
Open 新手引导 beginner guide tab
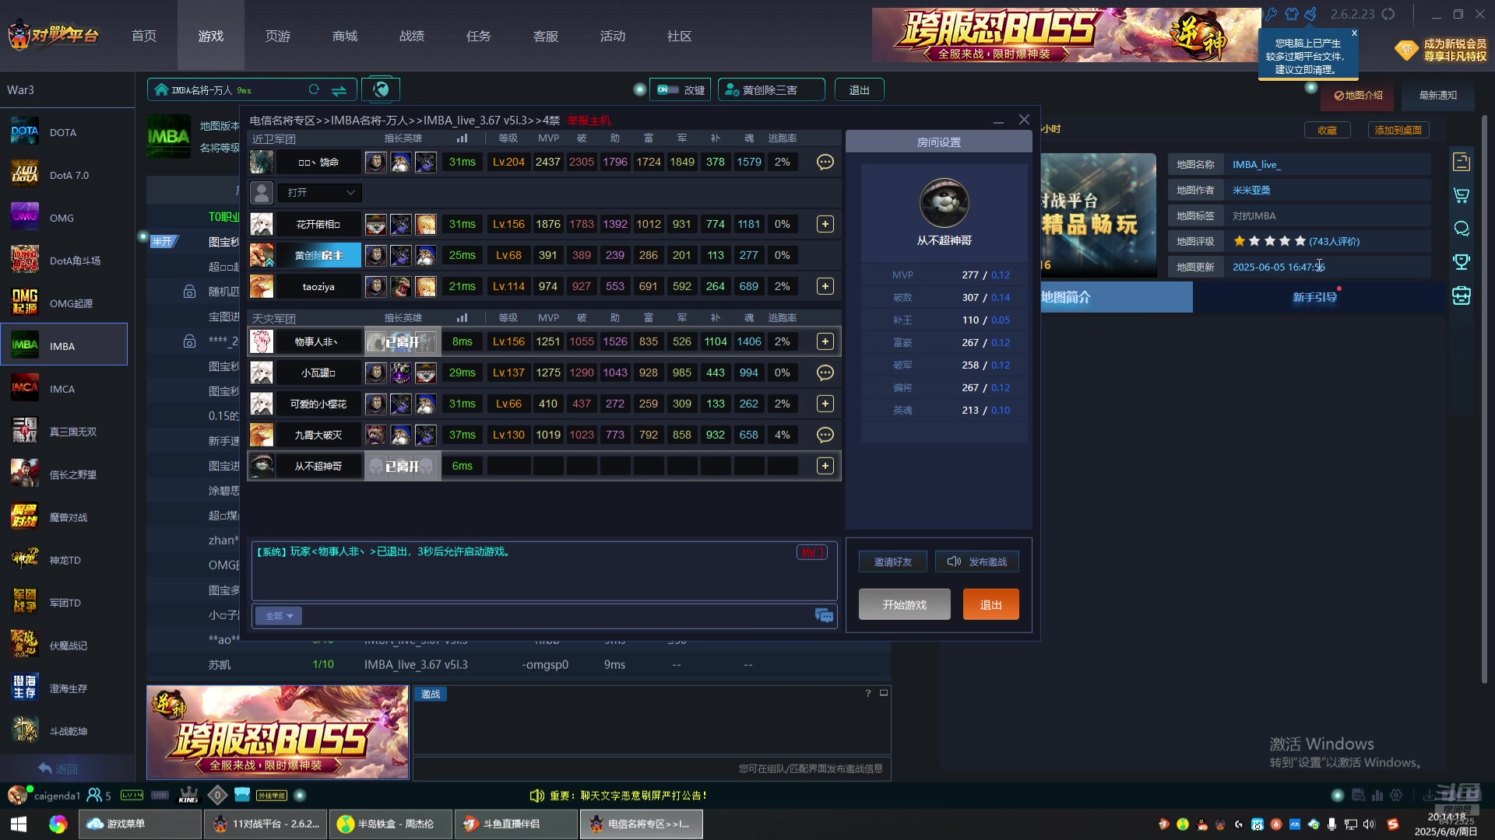coord(1314,297)
